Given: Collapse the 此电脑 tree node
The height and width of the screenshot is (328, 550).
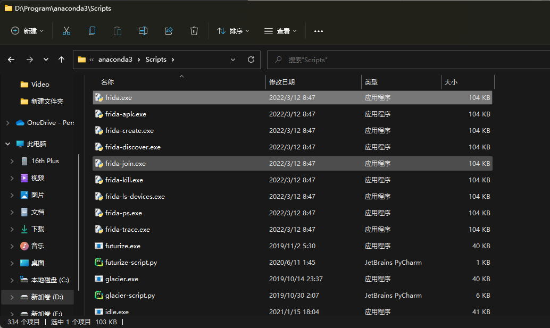Looking at the screenshot, I should pyautogui.click(x=8, y=144).
